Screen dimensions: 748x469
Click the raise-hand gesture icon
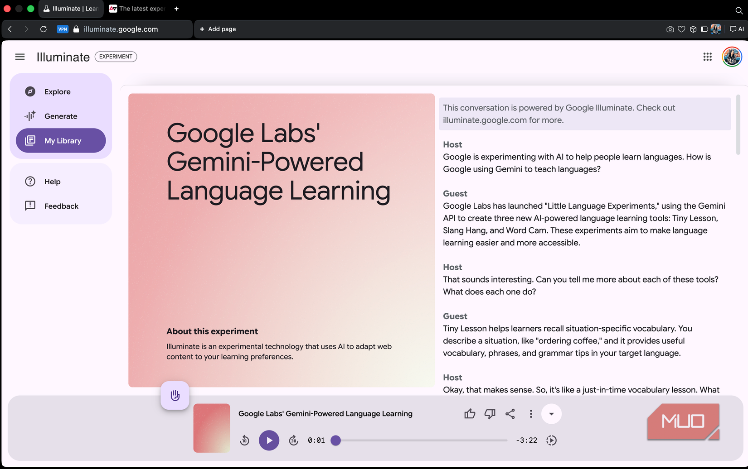(175, 395)
